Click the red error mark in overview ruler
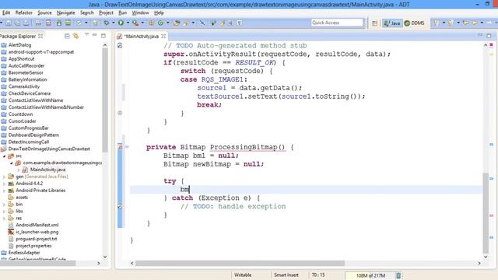 [491, 45]
